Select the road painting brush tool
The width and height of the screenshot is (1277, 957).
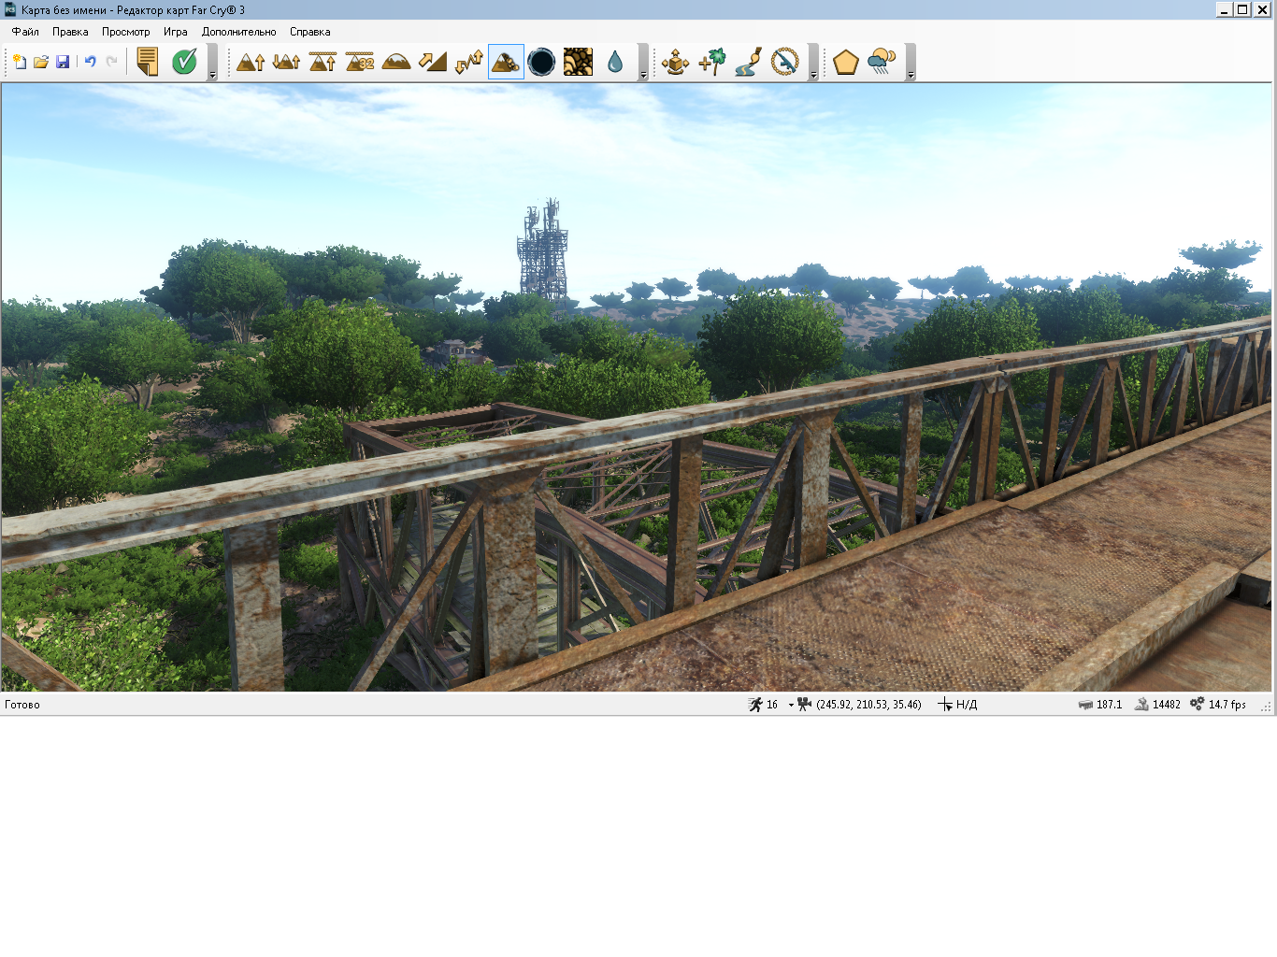point(748,62)
